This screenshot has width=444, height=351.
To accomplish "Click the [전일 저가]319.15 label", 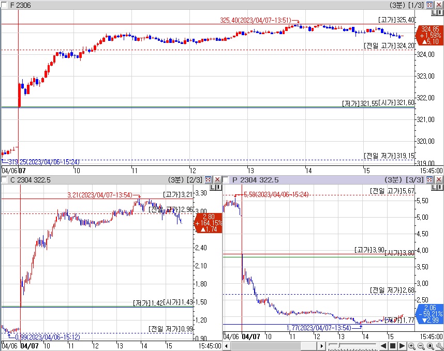I will coord(389,156).
